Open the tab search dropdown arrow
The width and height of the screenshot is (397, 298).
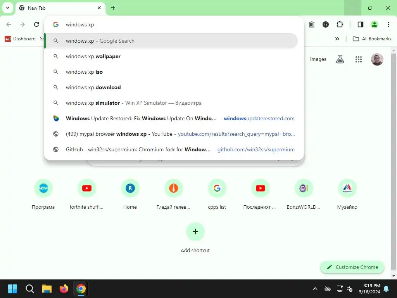pos(8,8)
